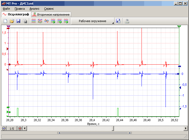Open the Анализ menu
Viewport: 189px width, 140px height.
tap(34, 9)
